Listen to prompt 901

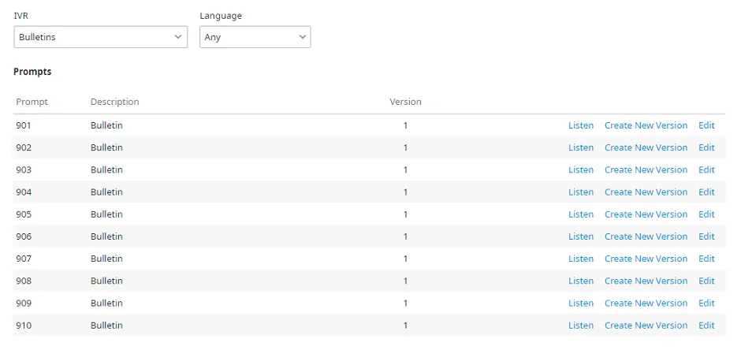[x=581, y=125]
